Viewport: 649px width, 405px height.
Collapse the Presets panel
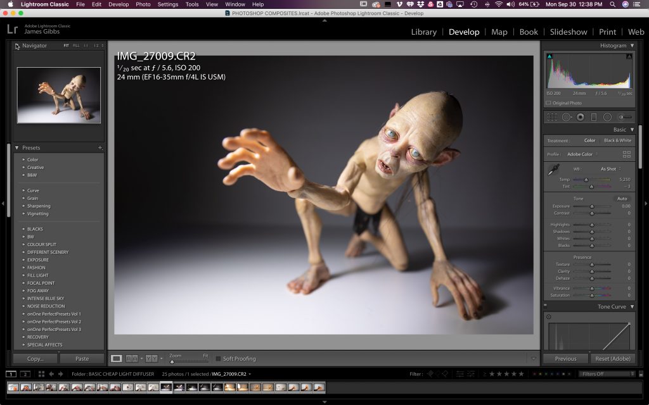pyautogui.click(x=17, y=147)
